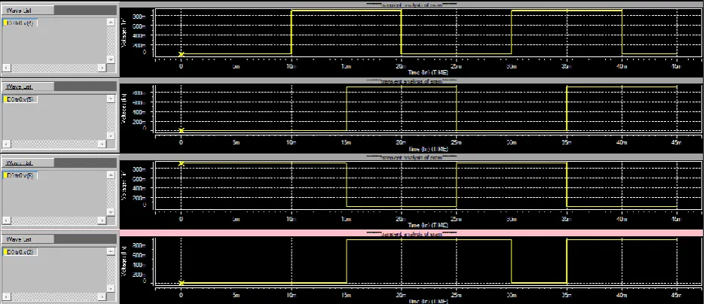Click the Voltage axis label of the v(4) plot

point(123,33)
